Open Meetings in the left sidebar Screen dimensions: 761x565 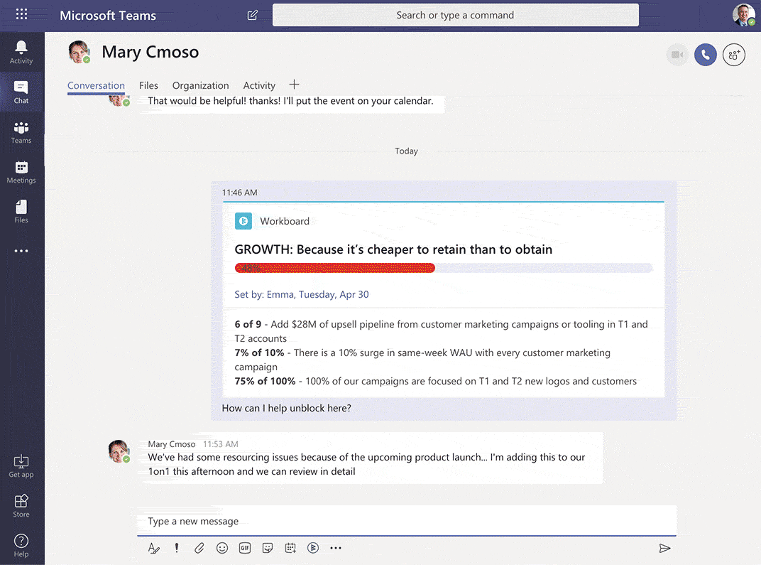coord(21,172)
